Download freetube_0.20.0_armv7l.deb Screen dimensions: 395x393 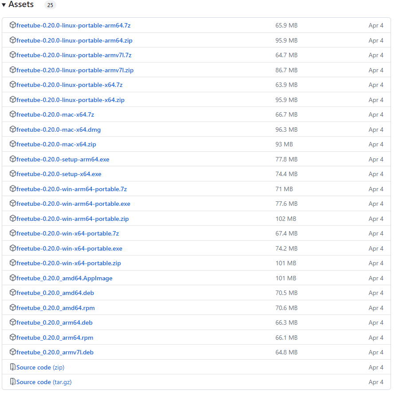(55, 353)
